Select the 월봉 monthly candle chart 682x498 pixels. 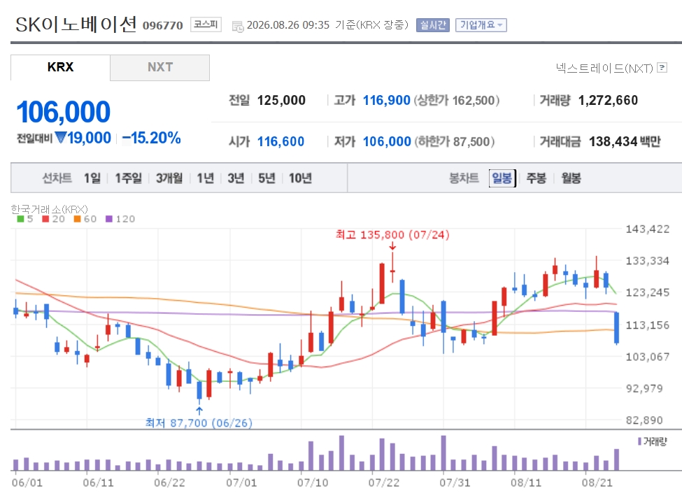(571, 178)
